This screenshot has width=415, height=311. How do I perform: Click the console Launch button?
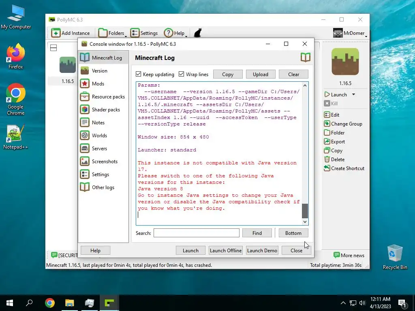pos(190,250)
